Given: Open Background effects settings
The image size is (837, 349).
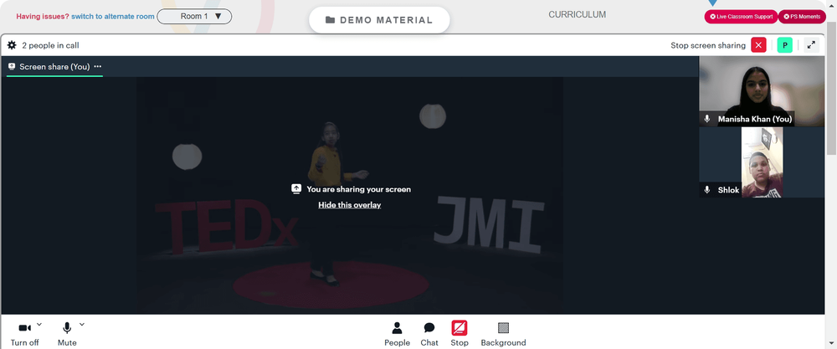Looking at the screenshot, I should click(503, 335).
